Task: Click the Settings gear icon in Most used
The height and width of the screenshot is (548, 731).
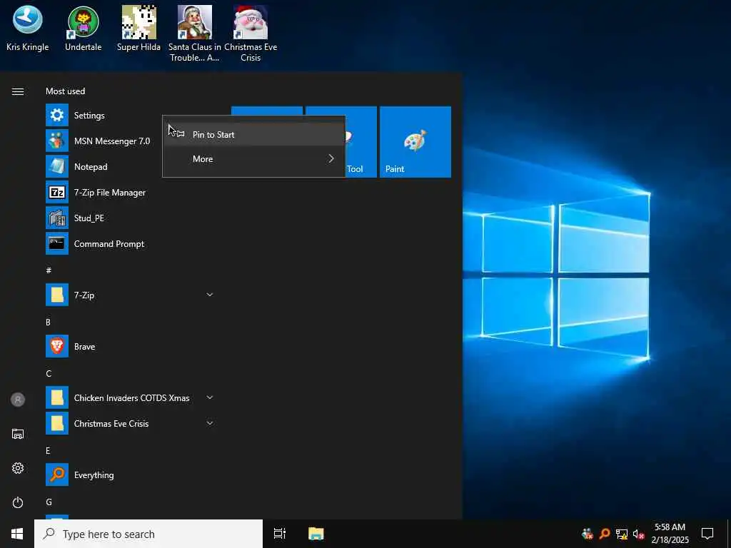Action: pos(57,115)
